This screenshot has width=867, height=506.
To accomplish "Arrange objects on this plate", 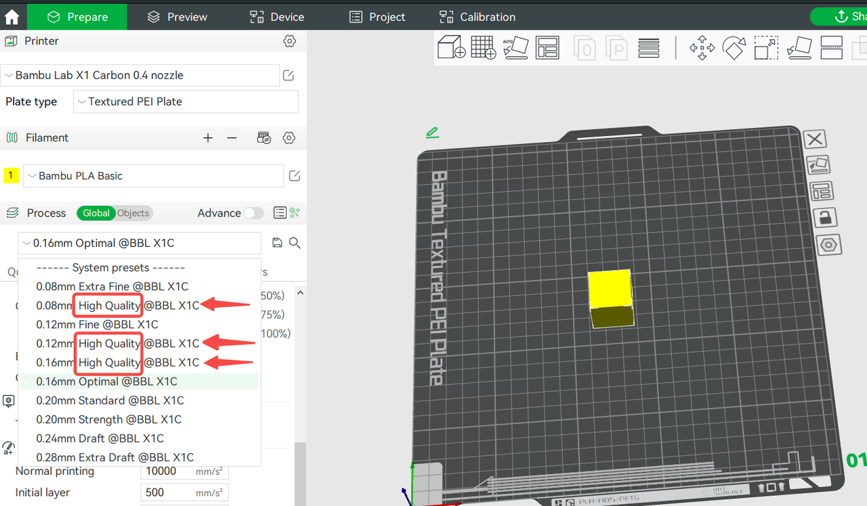I will pyautogui.click(x=822, y=191).
